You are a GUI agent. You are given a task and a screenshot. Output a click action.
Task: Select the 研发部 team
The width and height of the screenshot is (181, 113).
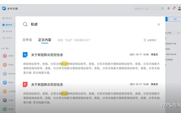(8, 82)
